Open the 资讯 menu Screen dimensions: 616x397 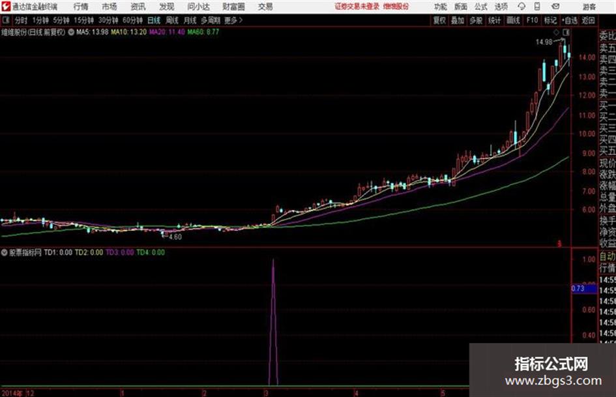coord(138,7)
